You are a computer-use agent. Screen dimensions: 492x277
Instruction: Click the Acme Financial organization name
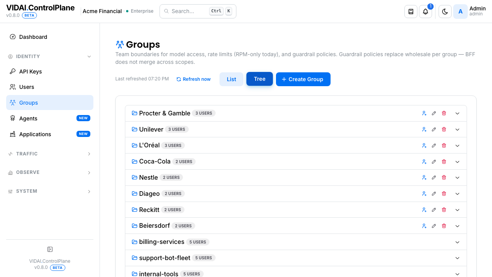[x=102, y=11]
